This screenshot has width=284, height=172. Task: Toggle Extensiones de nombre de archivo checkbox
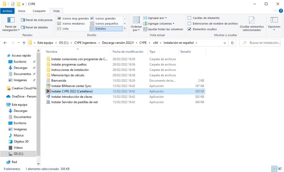click(189, 24)
